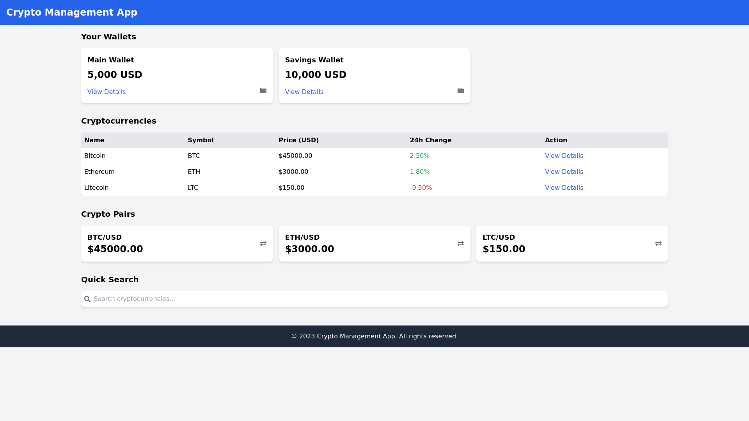The image size is (749, 421).
Task: Open View Details in Savings Wallet card
Action: 304,92
